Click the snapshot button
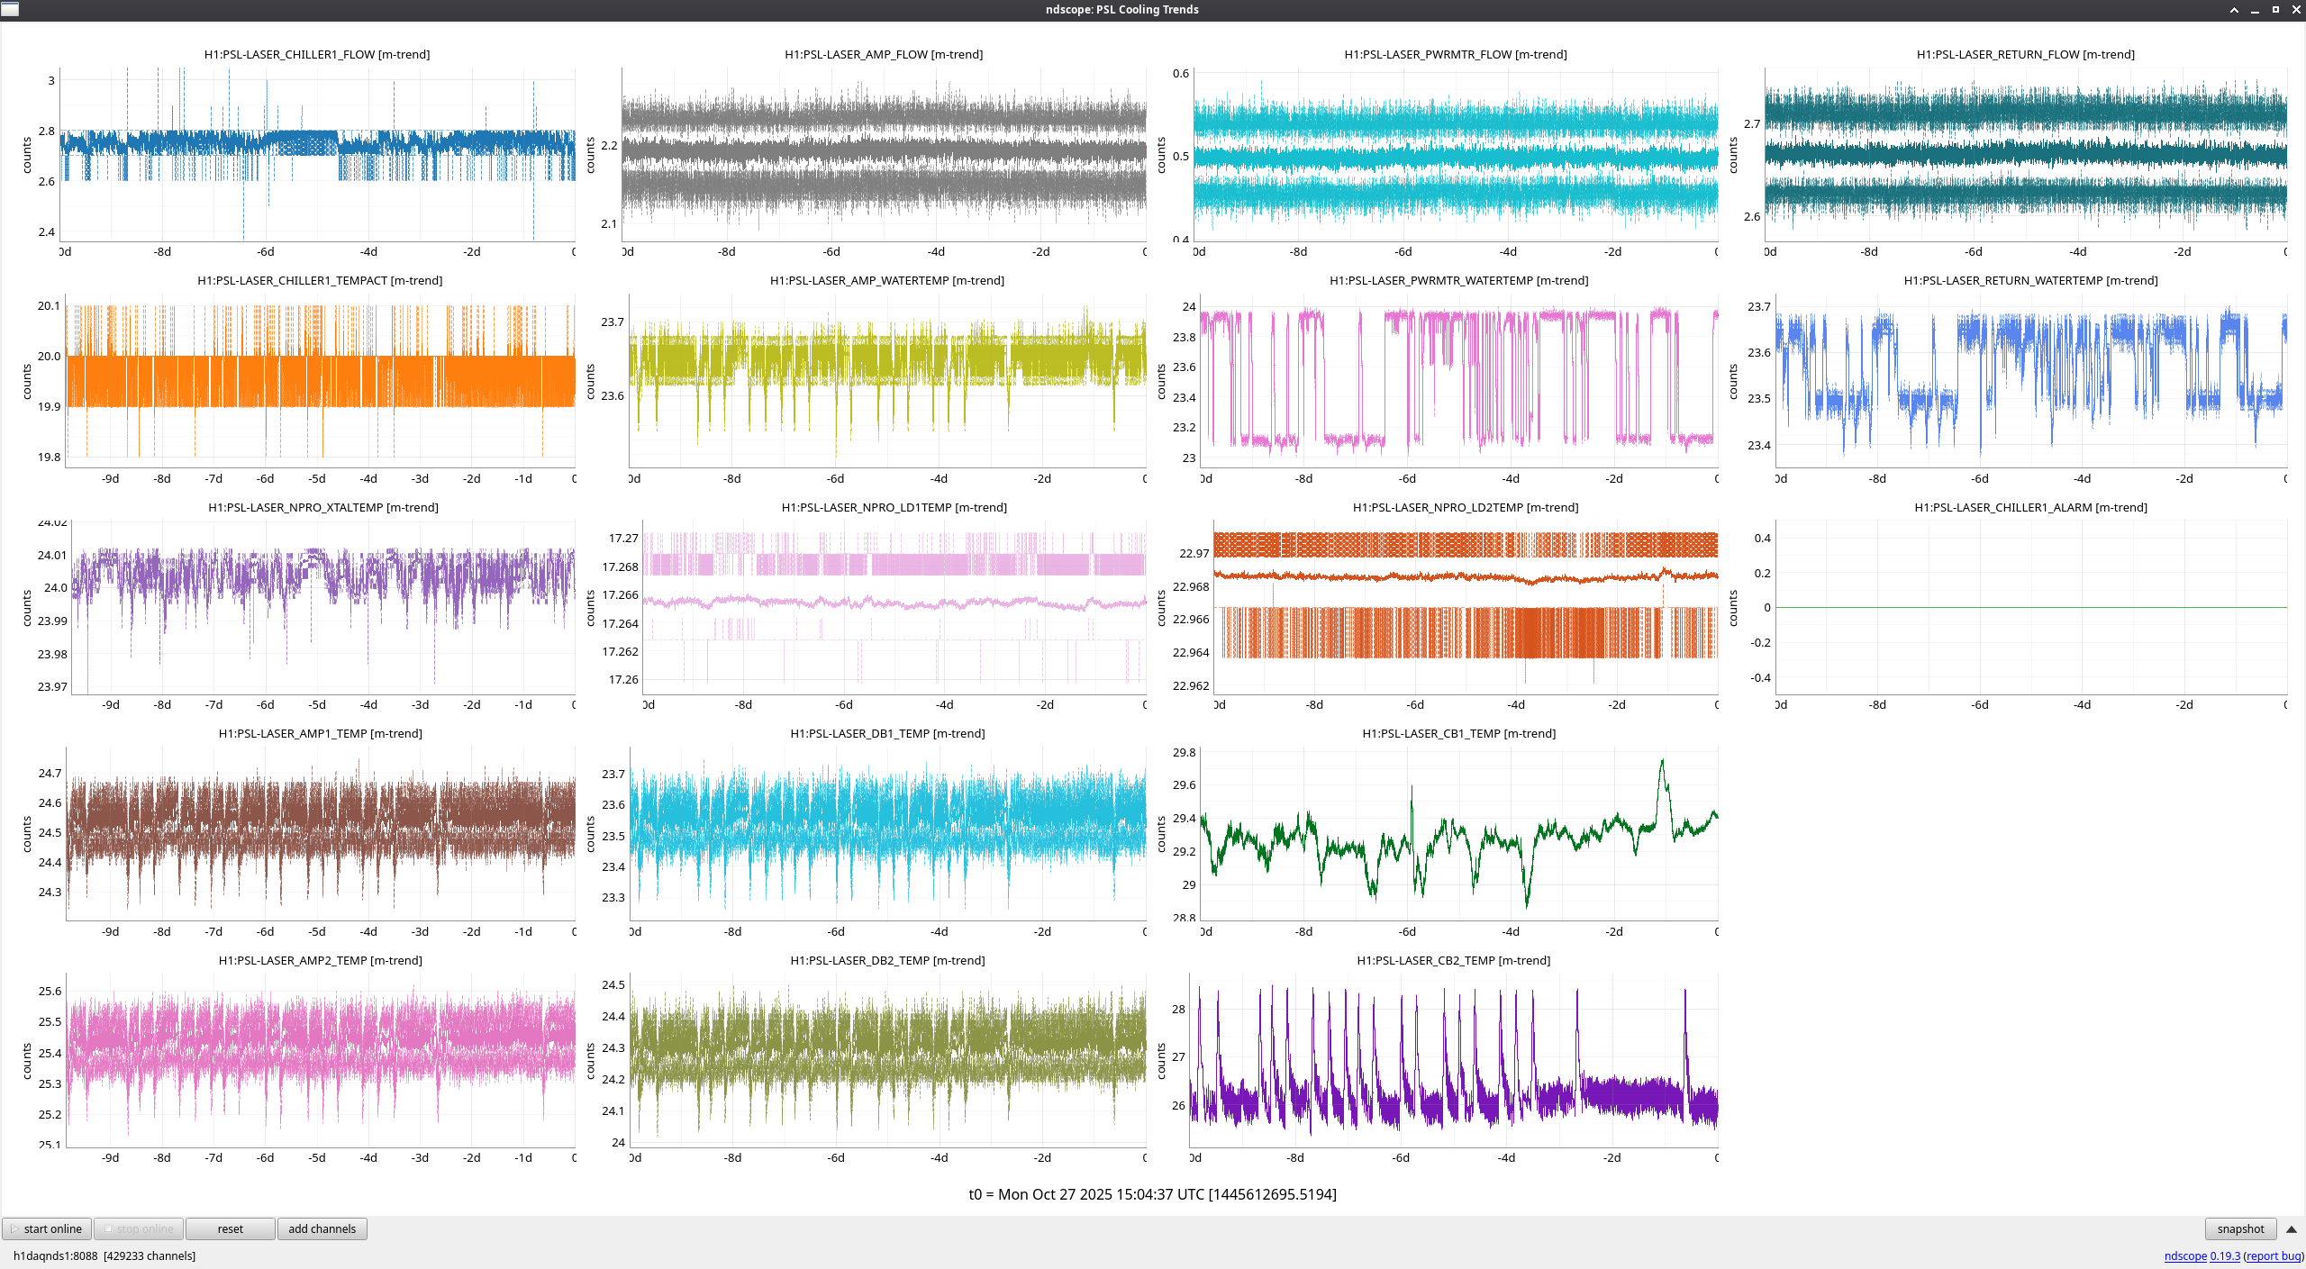The width and height of the screenshot is (2306, 1269). [2239, 1228]
